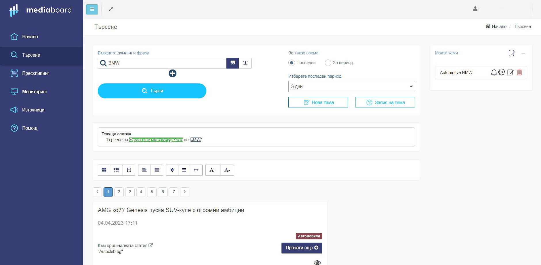
Task: Open the article about the Genesis SUV-купе
Action: tap(171, 210)
